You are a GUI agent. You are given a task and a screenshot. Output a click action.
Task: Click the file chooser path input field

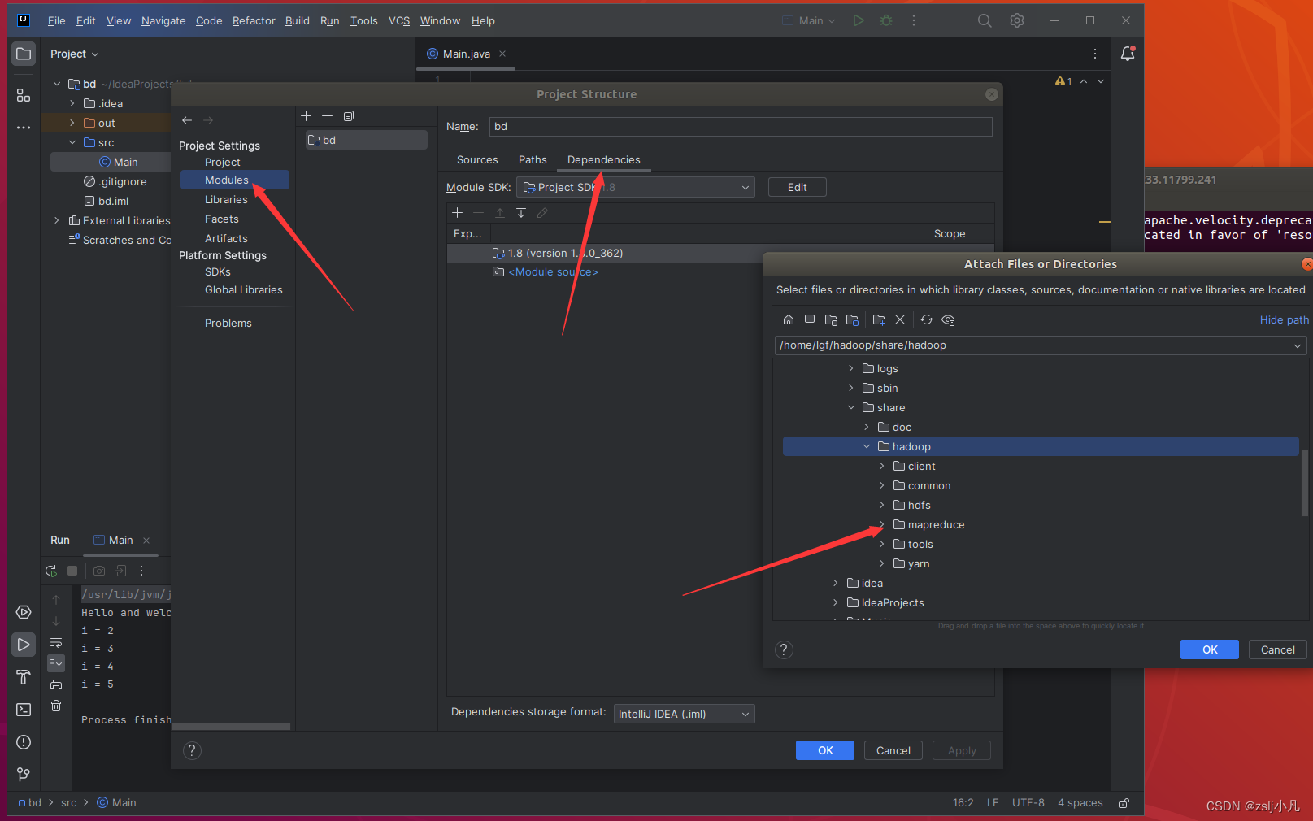click(1031, 345)
